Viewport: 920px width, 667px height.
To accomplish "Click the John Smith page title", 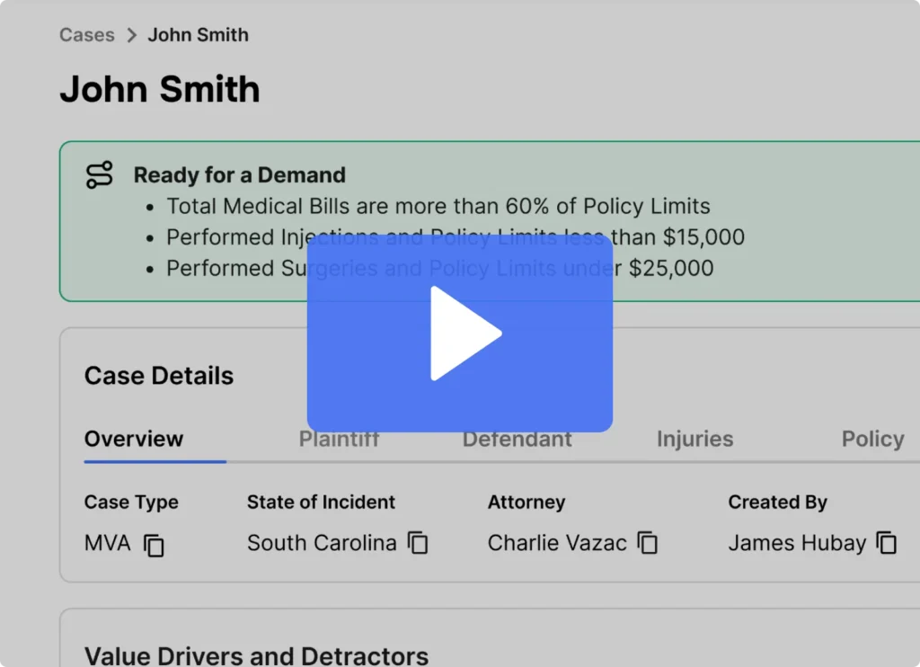I will pyautogui.click(x=160, y=89).
